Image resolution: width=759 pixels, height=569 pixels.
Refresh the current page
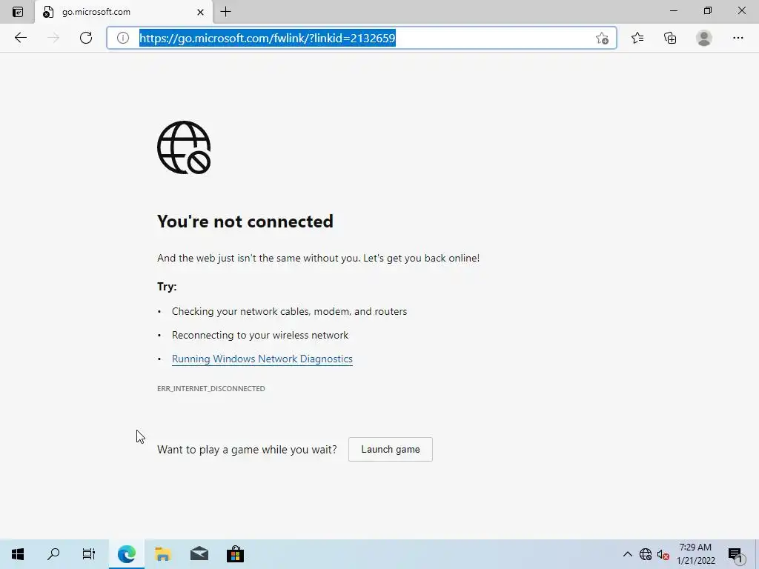pyautogui.click(x=86, y=38)
